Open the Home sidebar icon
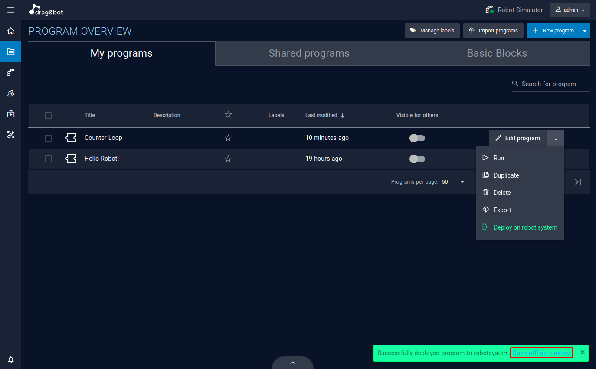 coord(11,31)
